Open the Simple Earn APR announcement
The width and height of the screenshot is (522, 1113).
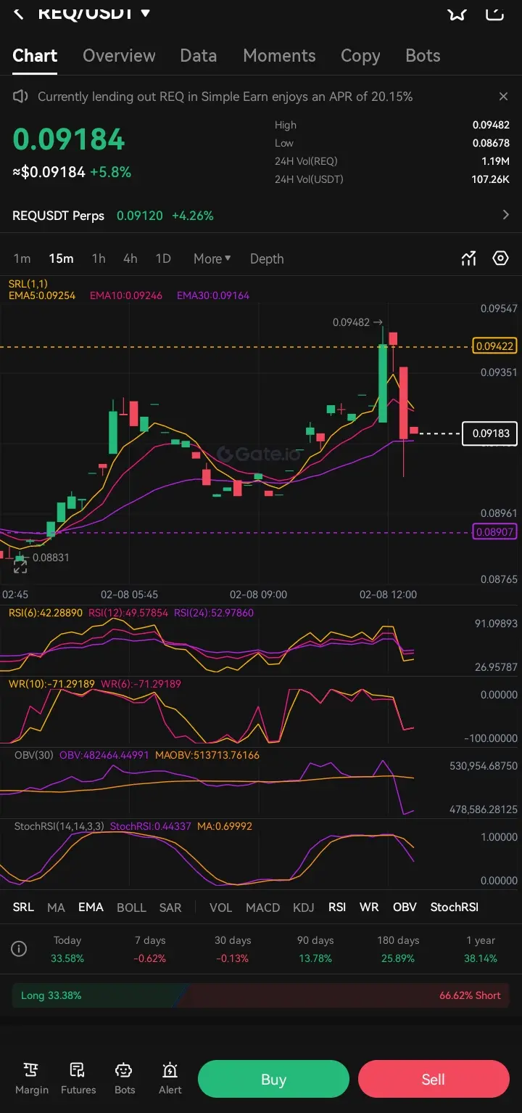[x=225, y=97]
